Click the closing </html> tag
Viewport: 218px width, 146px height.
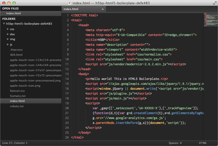(x=77, y=138)
